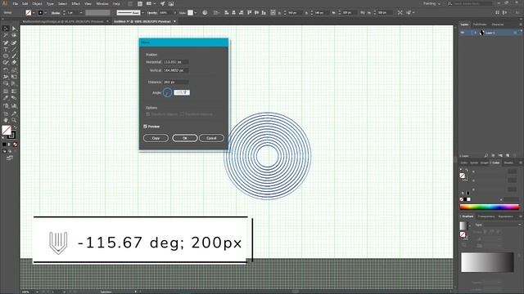Hide Layer 1 using the eye icon

click(x=463, y=33)
